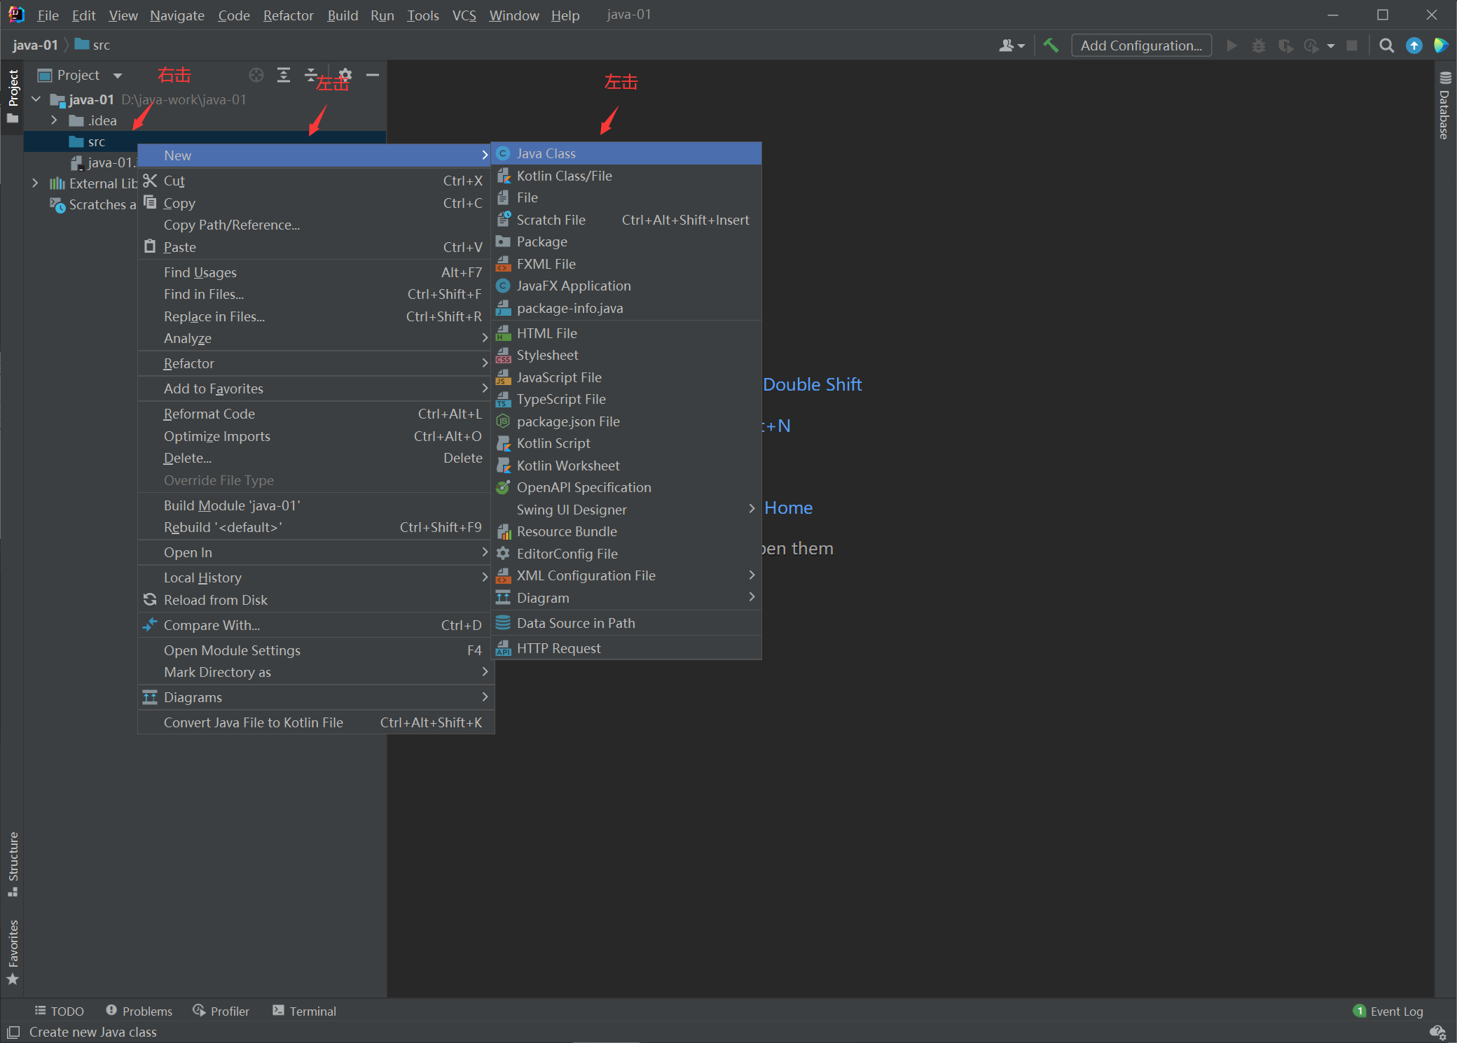This screenshot has width=1457, height=1043.
Task: Choose Convert Java File to Kotlin File
Action: 315,722
